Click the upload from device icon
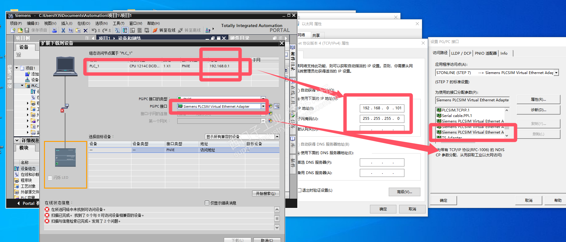Viewport: 566px width, 242px height. coord(132,30)
